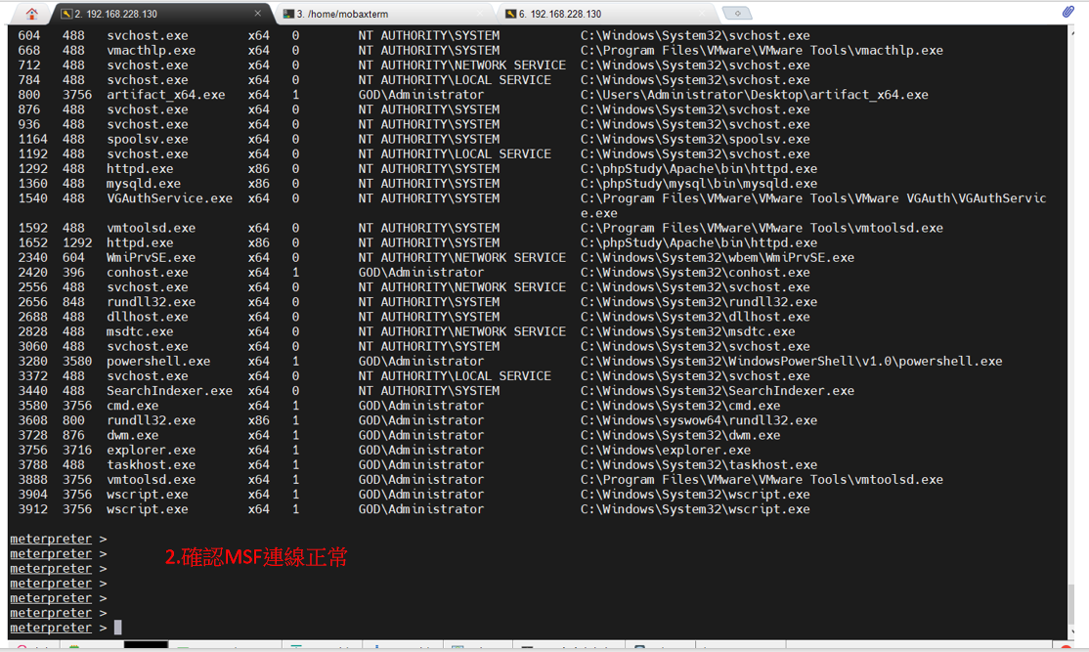Select path C:\Windows\System32\spoolsv.exe
This screenshot has height=652, width=1089.
(x=695, y=139)
